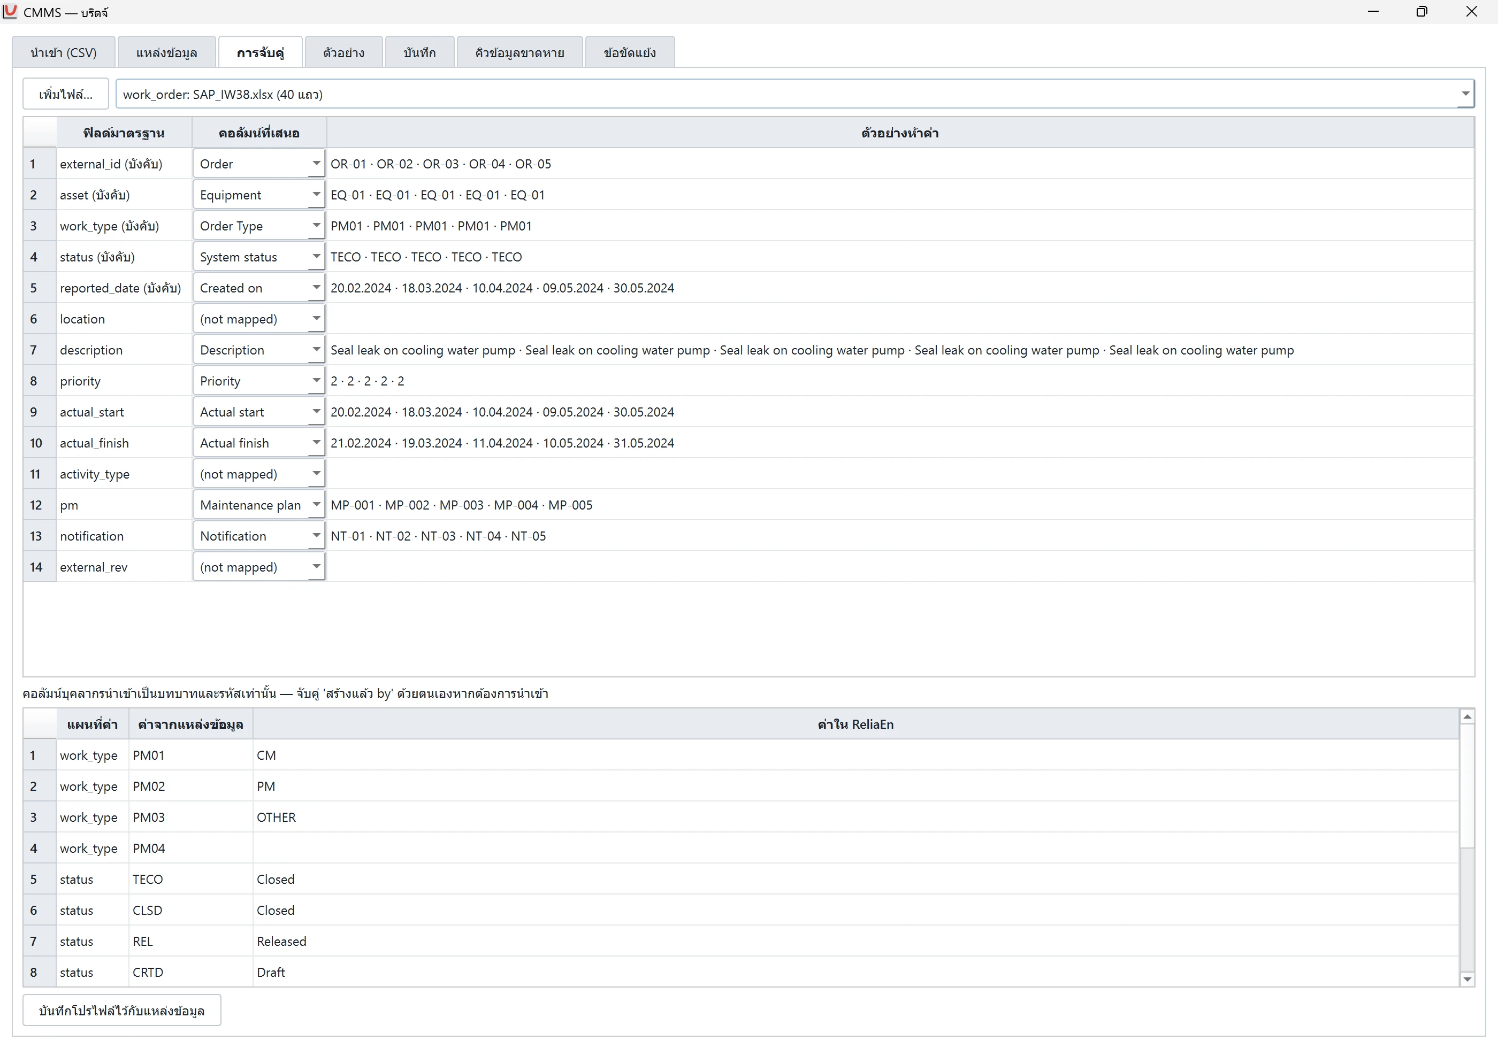
Task: Open the คิวข้อมูลขาดหาย tab
Action: pos(520,52)
